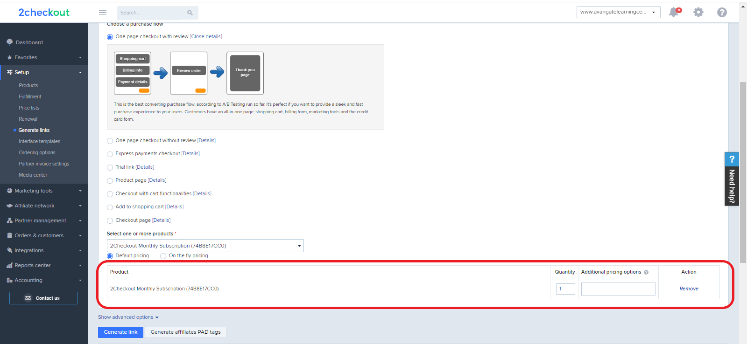This screenshot has height=344, width=747.
Task: Click Remove for the product row
Action: pos(689,289)
